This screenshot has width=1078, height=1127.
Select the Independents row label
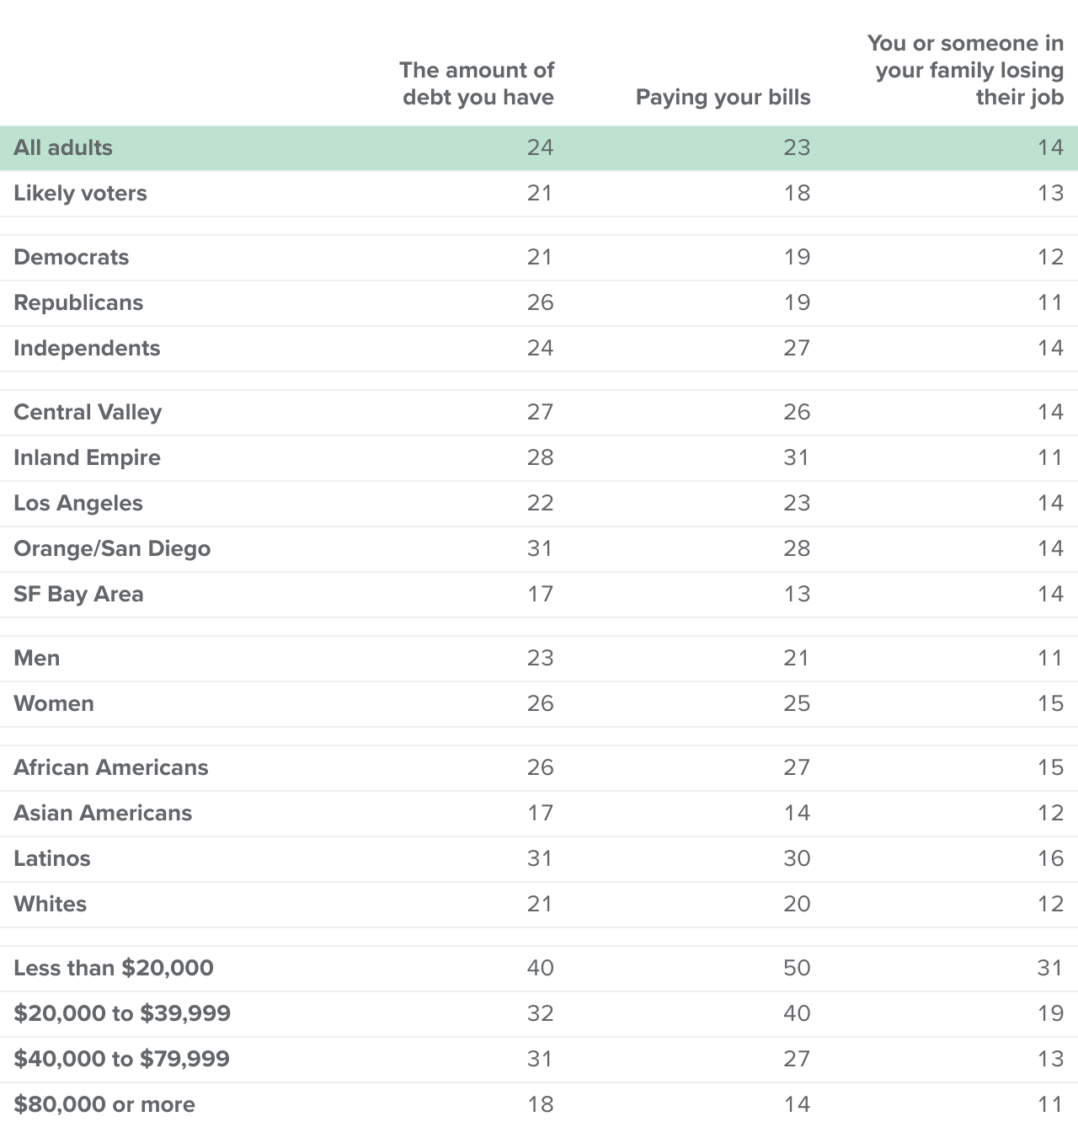pyautogui.click(x=87, y=348)
